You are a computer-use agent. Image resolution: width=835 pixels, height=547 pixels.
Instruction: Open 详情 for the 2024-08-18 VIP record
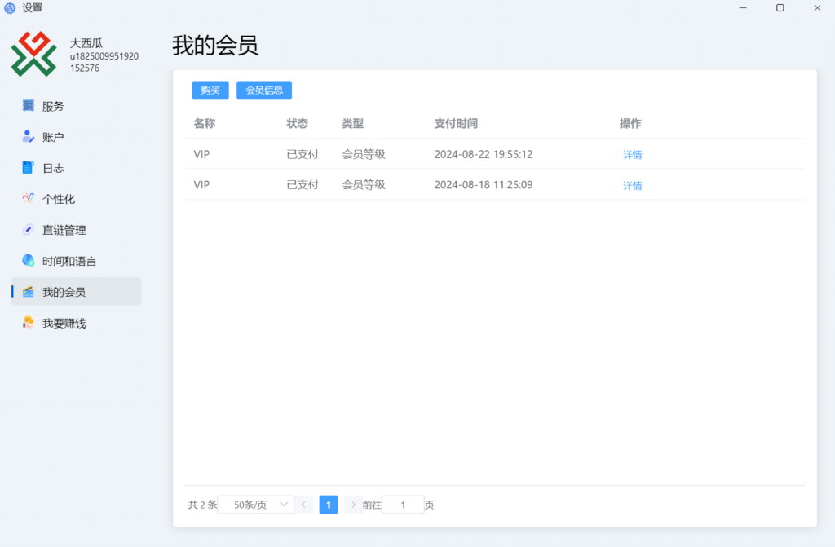click(632, 185)
